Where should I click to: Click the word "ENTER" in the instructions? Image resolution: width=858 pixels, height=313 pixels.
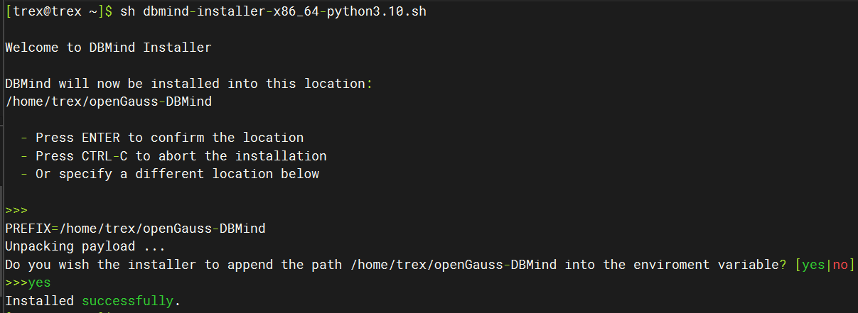coord(101,138)
